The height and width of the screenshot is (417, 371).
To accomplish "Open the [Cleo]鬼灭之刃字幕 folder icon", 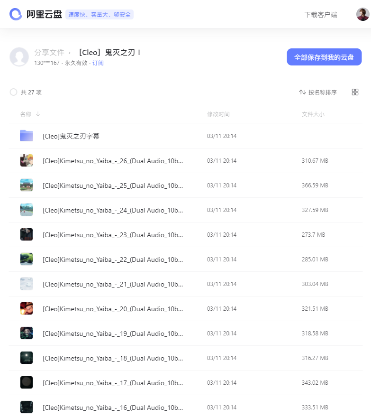I will click(27, 136).
